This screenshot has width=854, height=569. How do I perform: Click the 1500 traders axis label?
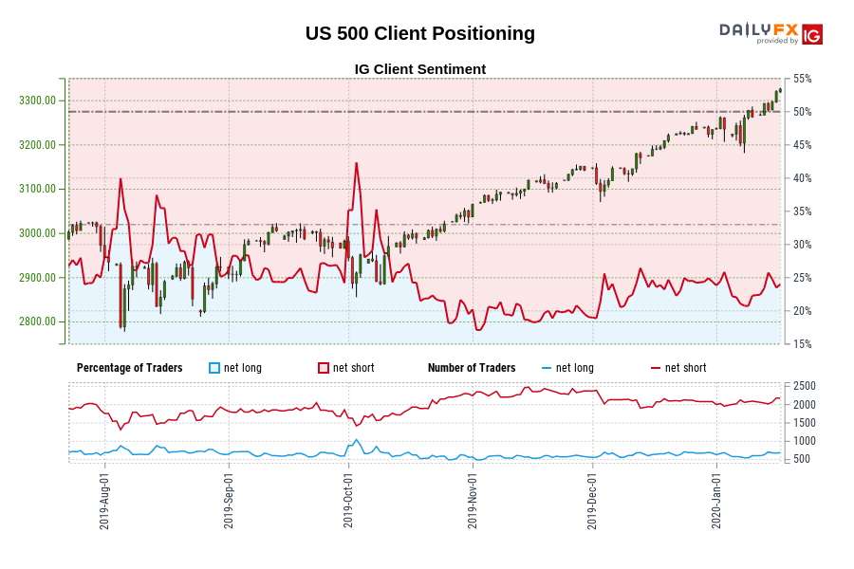[x=805, y=423]
